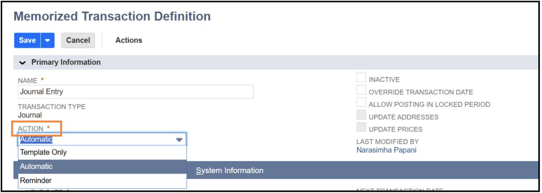Choose the Automatic option in list
The height and width of the screenshot is (193, 542).
tap(102, 166)
